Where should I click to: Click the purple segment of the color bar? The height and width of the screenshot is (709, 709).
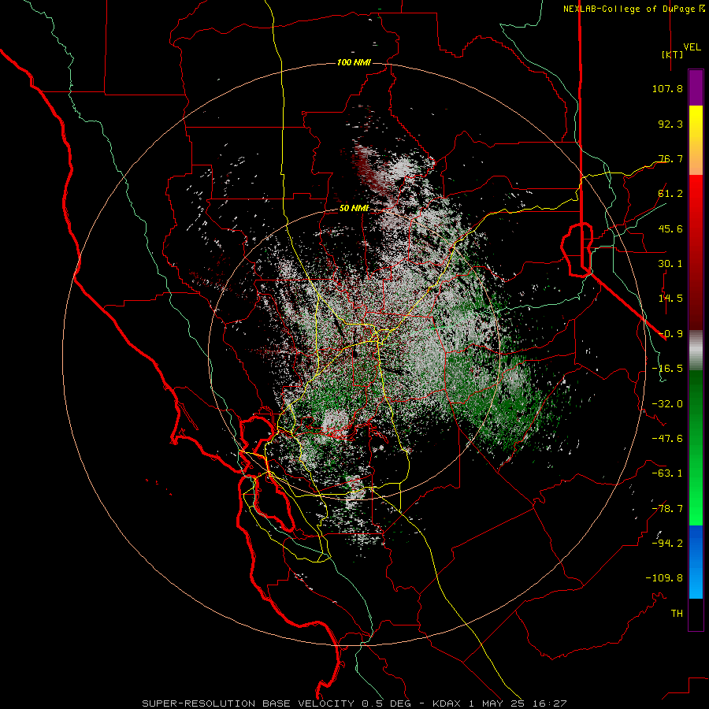[696, 87]
